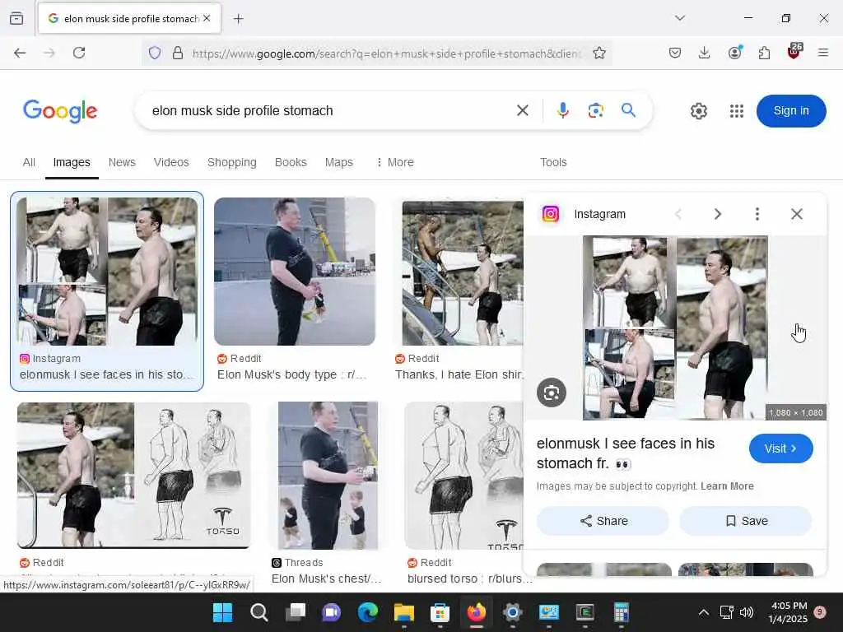Screen dimensions: 843x632
Task: Open 'Thanks, I hate Elon' Reddit thumbnail
Action: pos(463,273)
